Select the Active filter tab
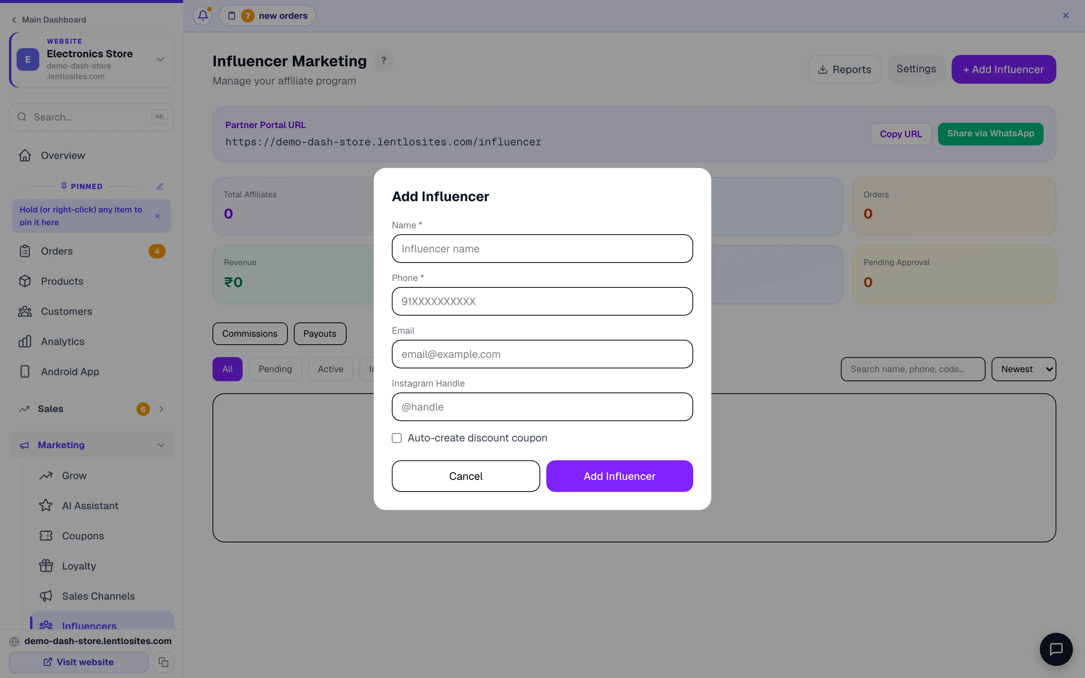The image size is (1085, 678). click(330, 369)
